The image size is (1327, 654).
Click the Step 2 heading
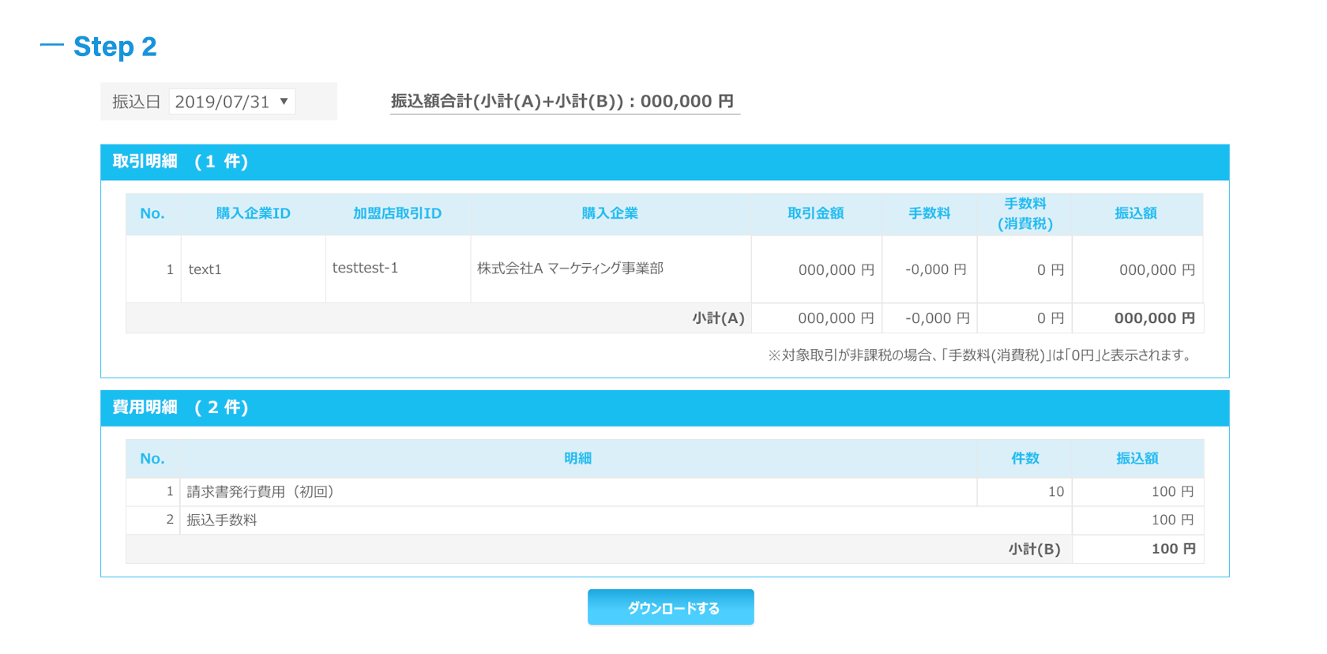(x=115, y=47)
